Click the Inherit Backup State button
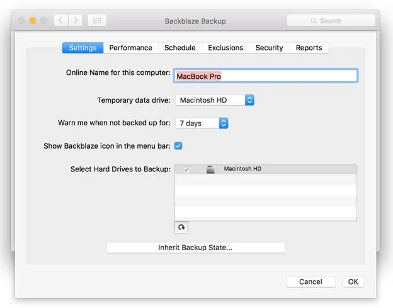Viewport: 393px width, 308px height. coord(195,248)
